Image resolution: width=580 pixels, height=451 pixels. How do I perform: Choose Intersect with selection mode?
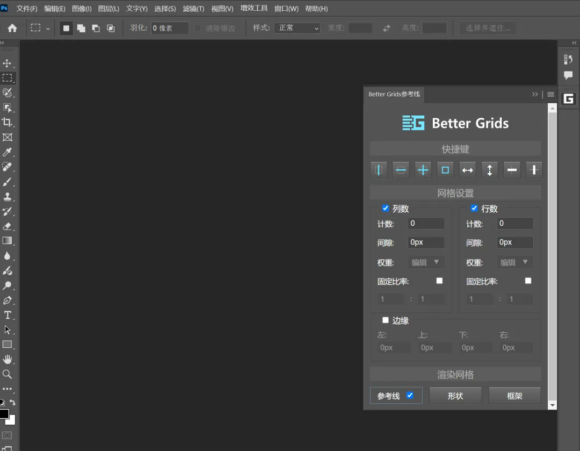tap(111, 28)
